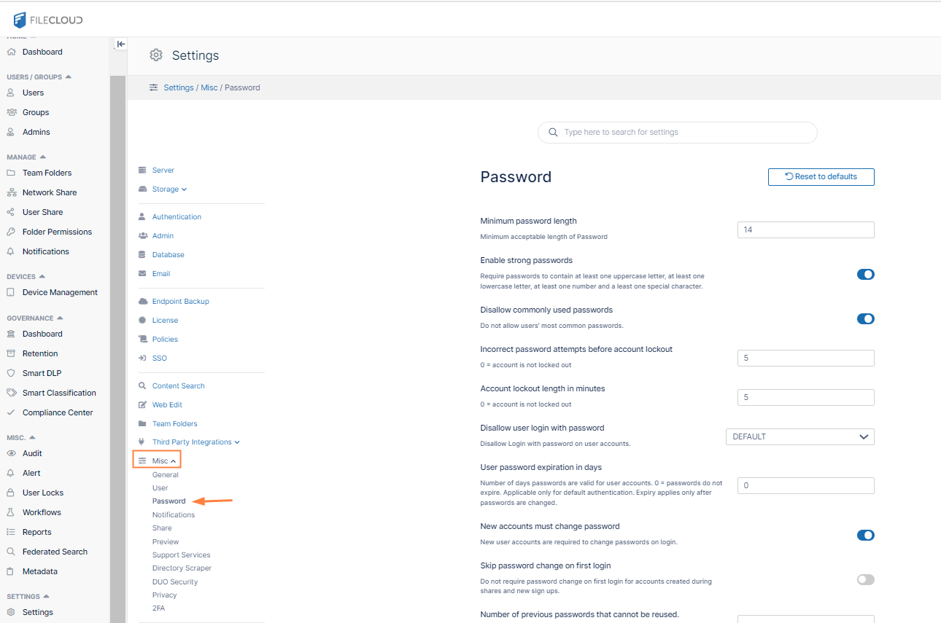Click the Minimum password length field
Image resolution: width=941 pixels, height=623 pixels.
(x=805, y=230)
